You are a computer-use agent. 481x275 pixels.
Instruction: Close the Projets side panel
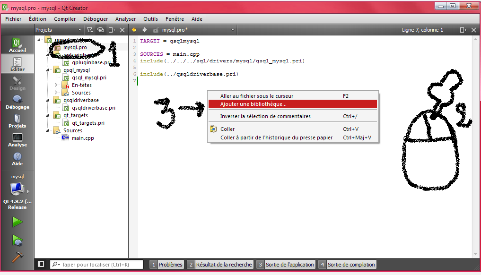click(x=122, y=30)
